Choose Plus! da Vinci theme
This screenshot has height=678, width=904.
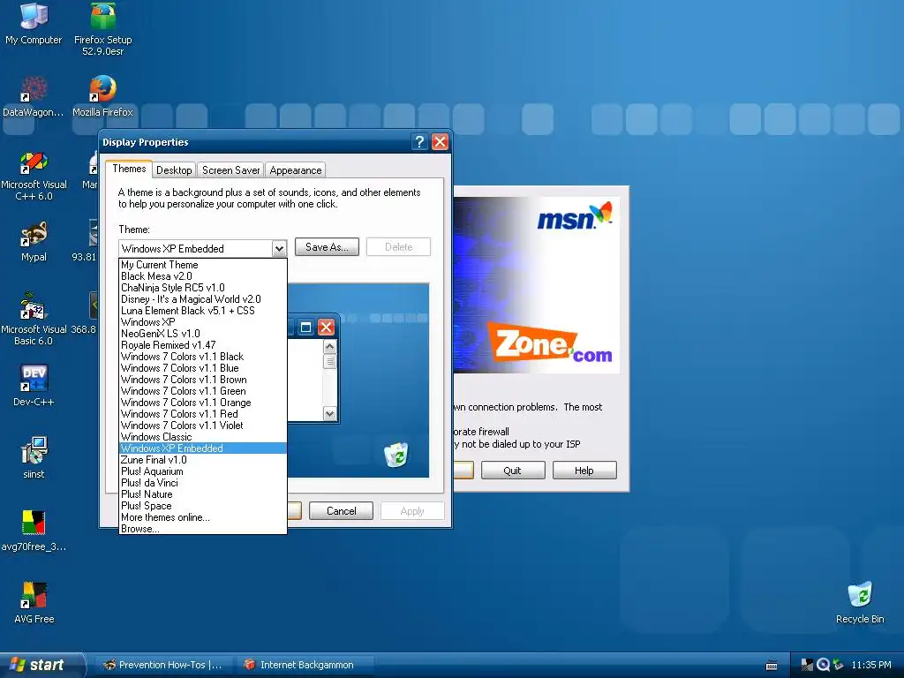[202, 483]
